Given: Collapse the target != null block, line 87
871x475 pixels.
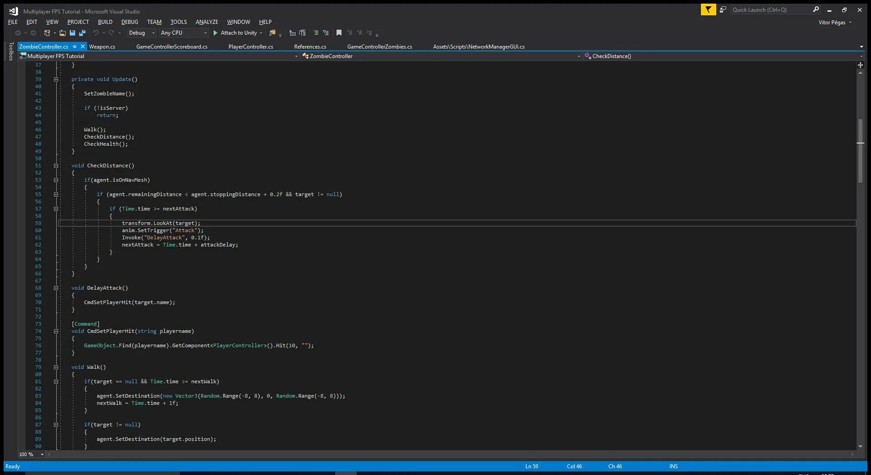Looking at the screenshot, I should point(56,425).
